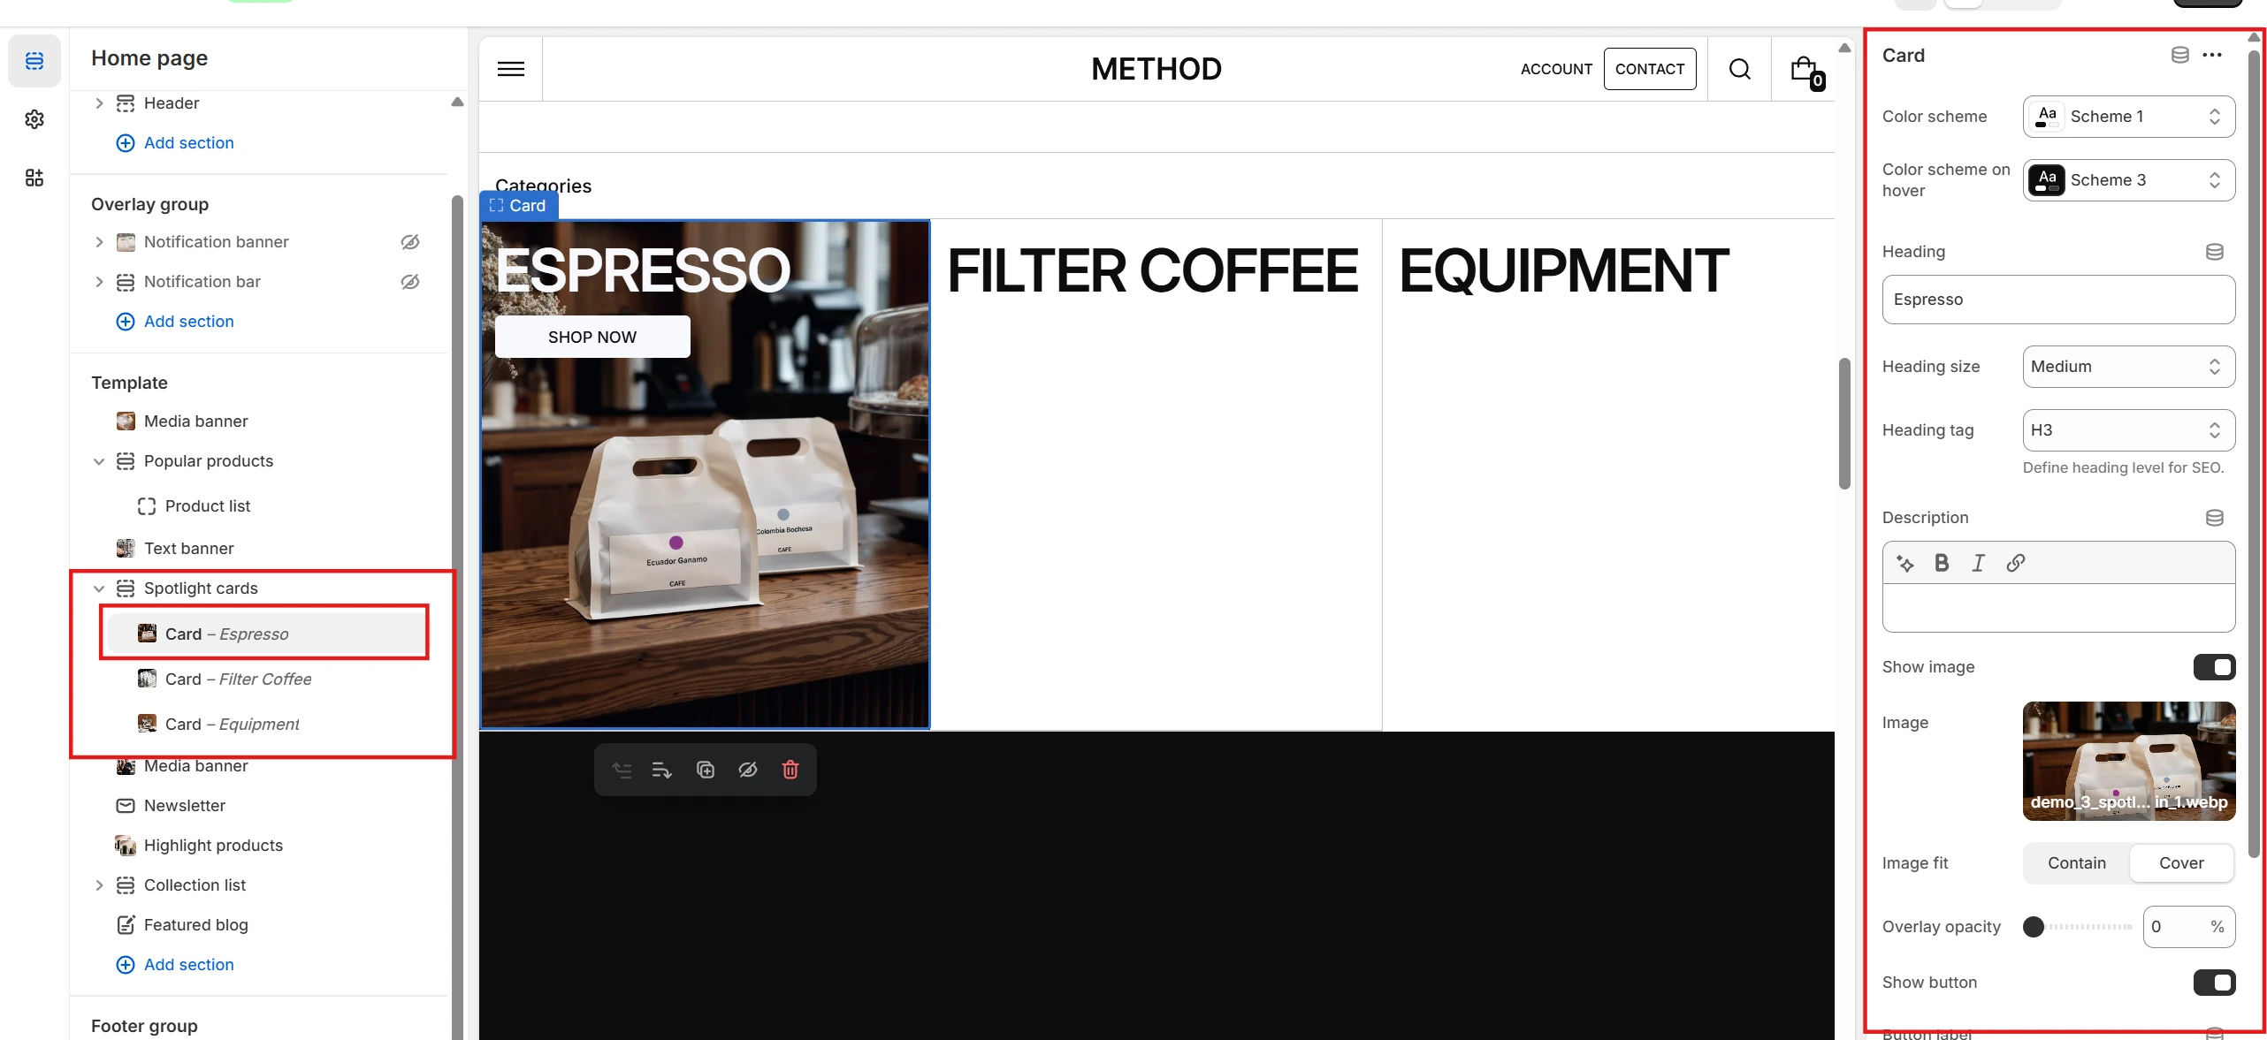Select the Contain image fit option
The image size is (2267, 1040).
point(2076,863)
